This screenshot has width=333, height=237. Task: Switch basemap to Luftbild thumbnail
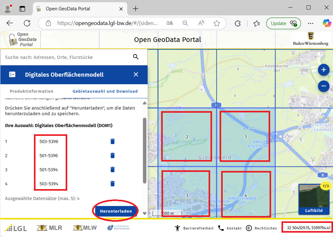click(314, 199)
